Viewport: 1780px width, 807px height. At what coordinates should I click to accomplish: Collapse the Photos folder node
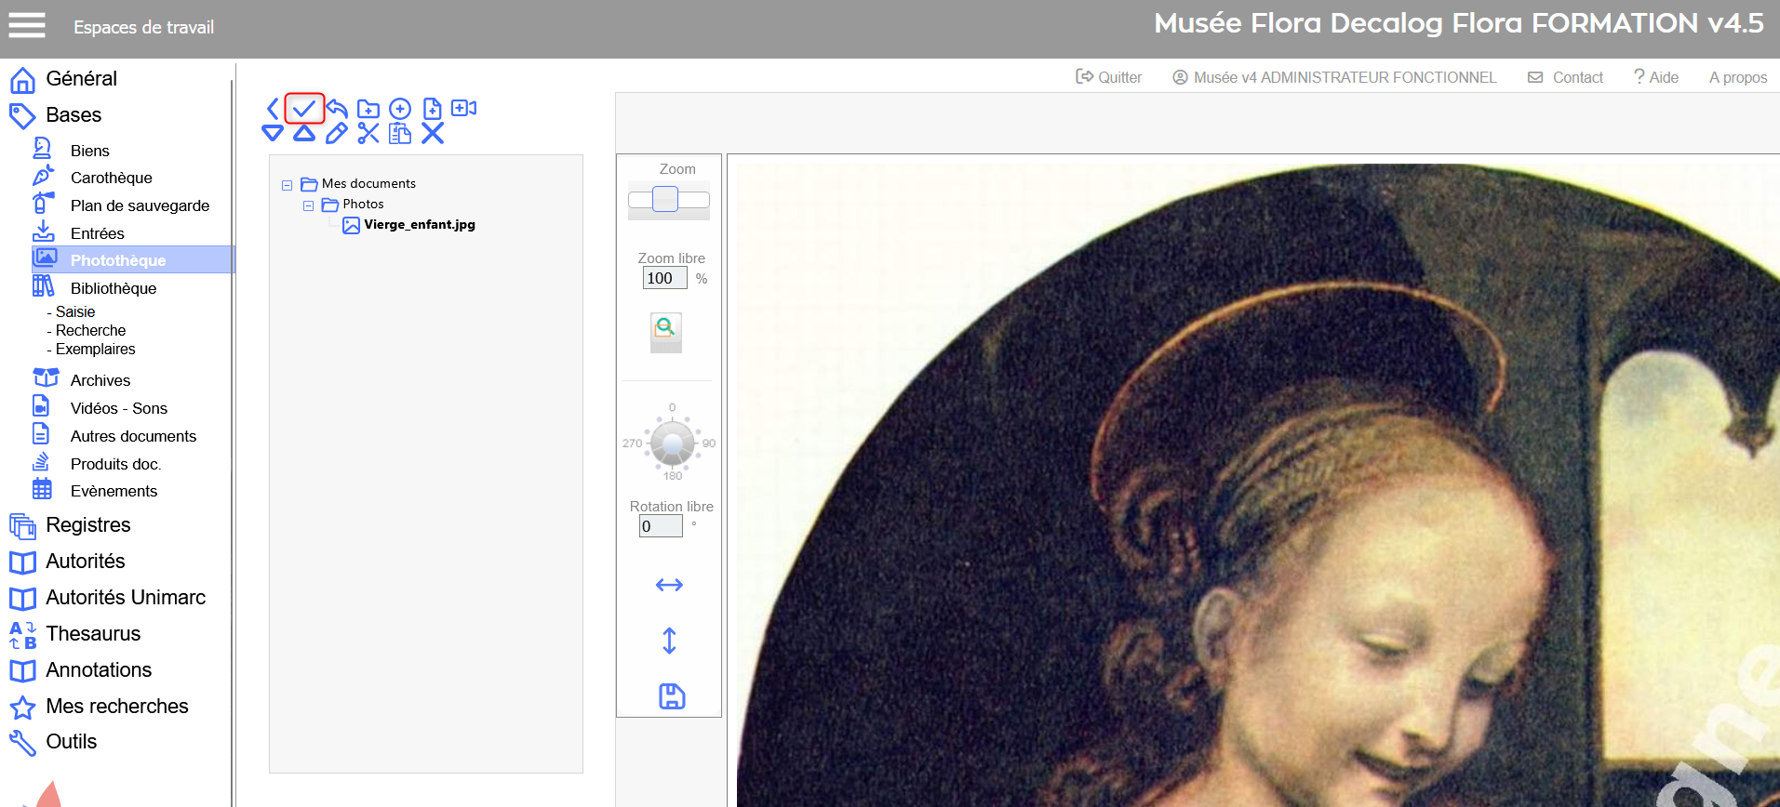308,205
